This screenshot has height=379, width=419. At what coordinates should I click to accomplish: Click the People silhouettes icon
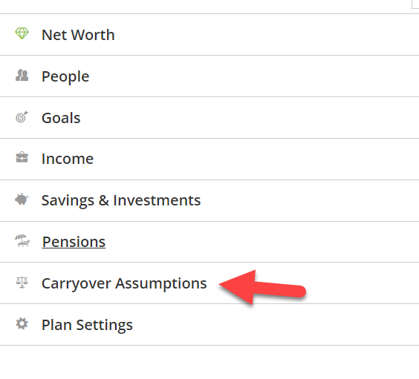click(x=22, y=76)
